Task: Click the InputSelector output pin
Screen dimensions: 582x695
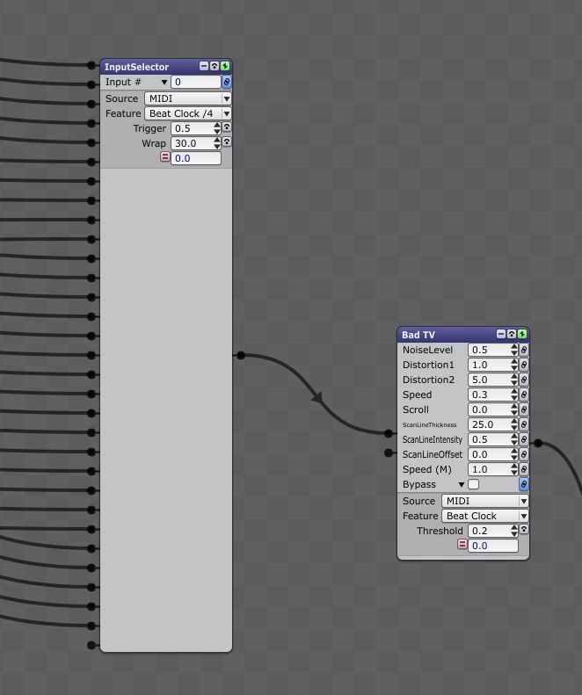Action: click(240, 355)
